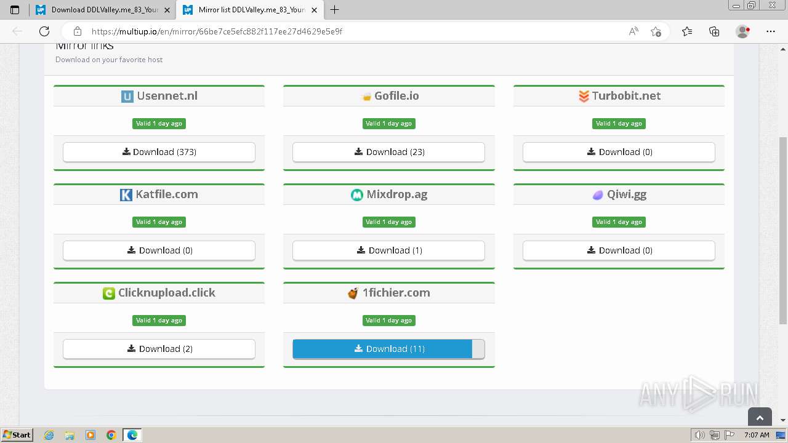Switch to Download DDLValley tab
The width and height of the screenshot is (788, 443).
(102, 10)
